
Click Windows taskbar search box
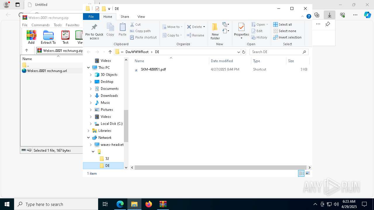coord(56,204)
